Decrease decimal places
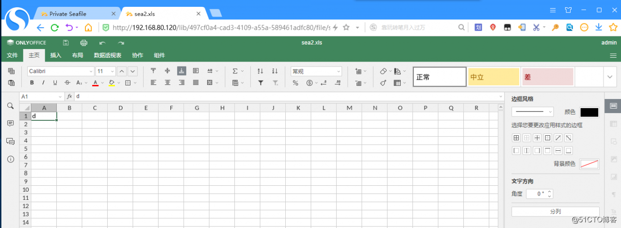621x228 pixels. point(324,83)
